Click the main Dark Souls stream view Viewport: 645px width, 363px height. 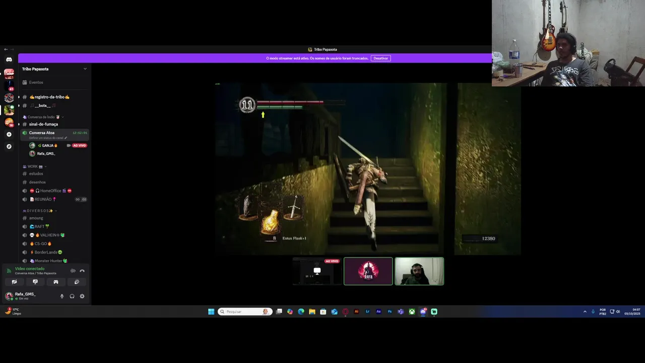(x=368, y=168)
